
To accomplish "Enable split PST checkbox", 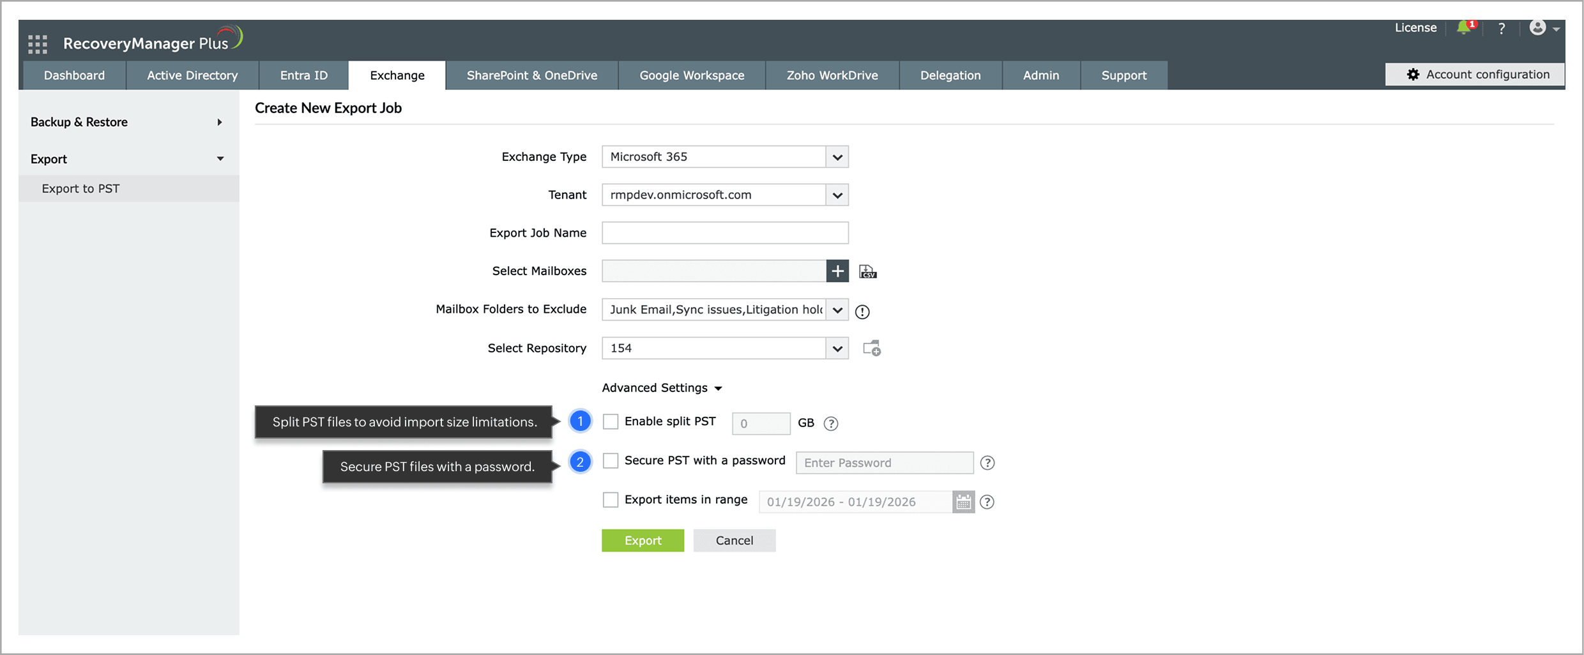I will (x=611, y=422).
